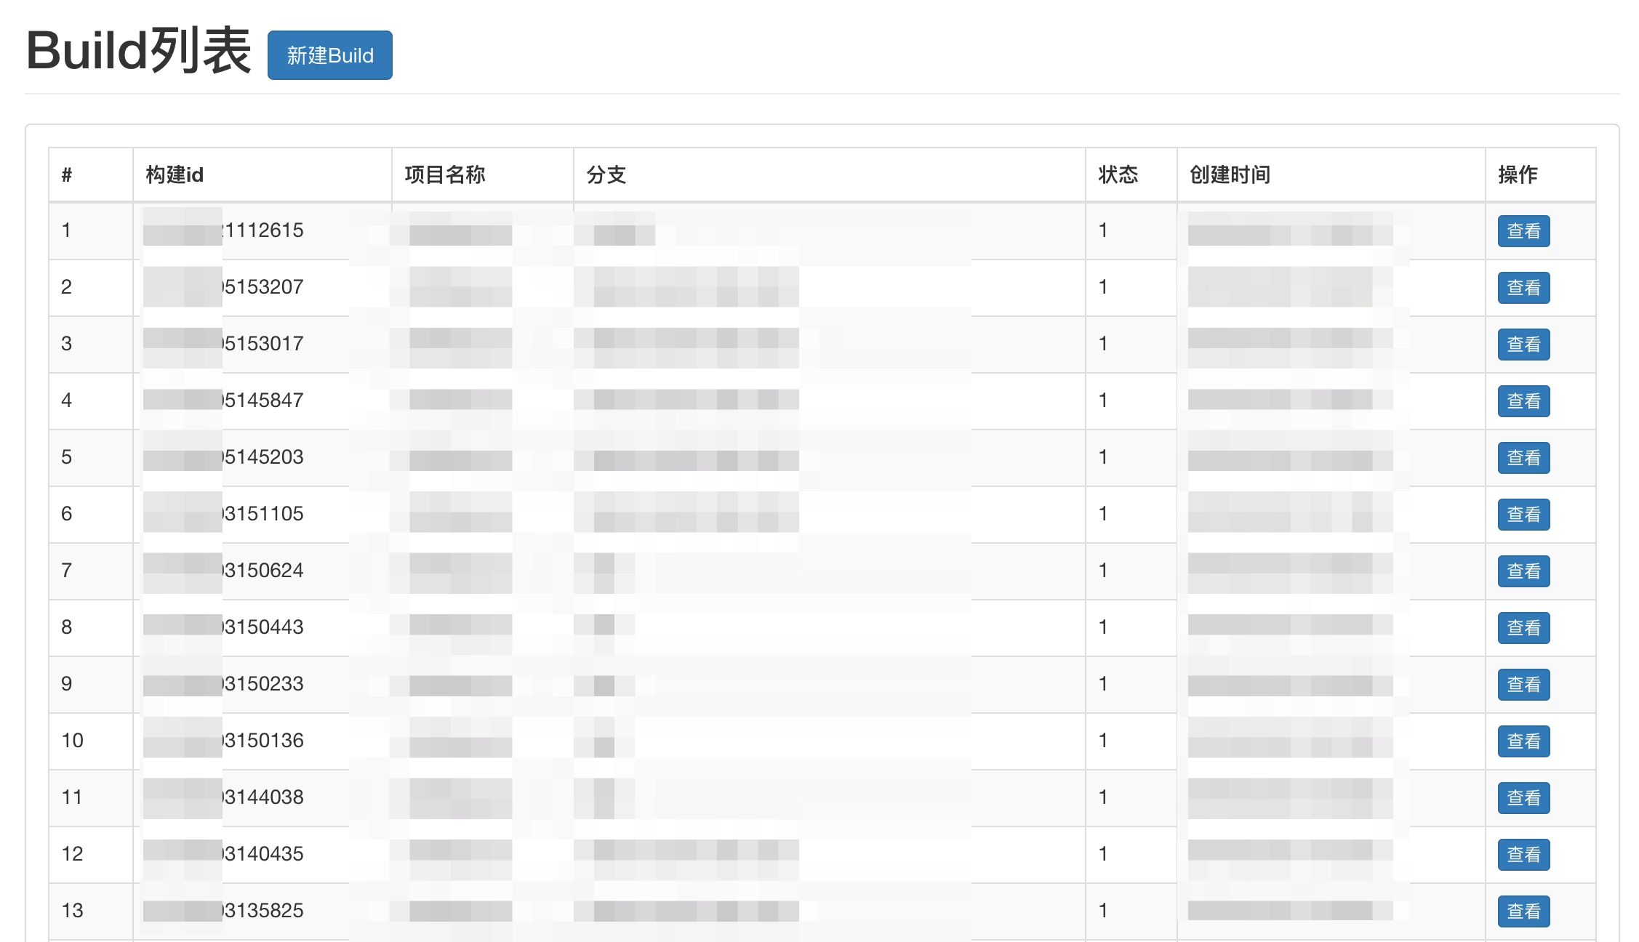Image resolution: width=1639 pixels, height=942 pixels.
Task: Click the 创建时间 column header
Action: (x=1230, y=175)
